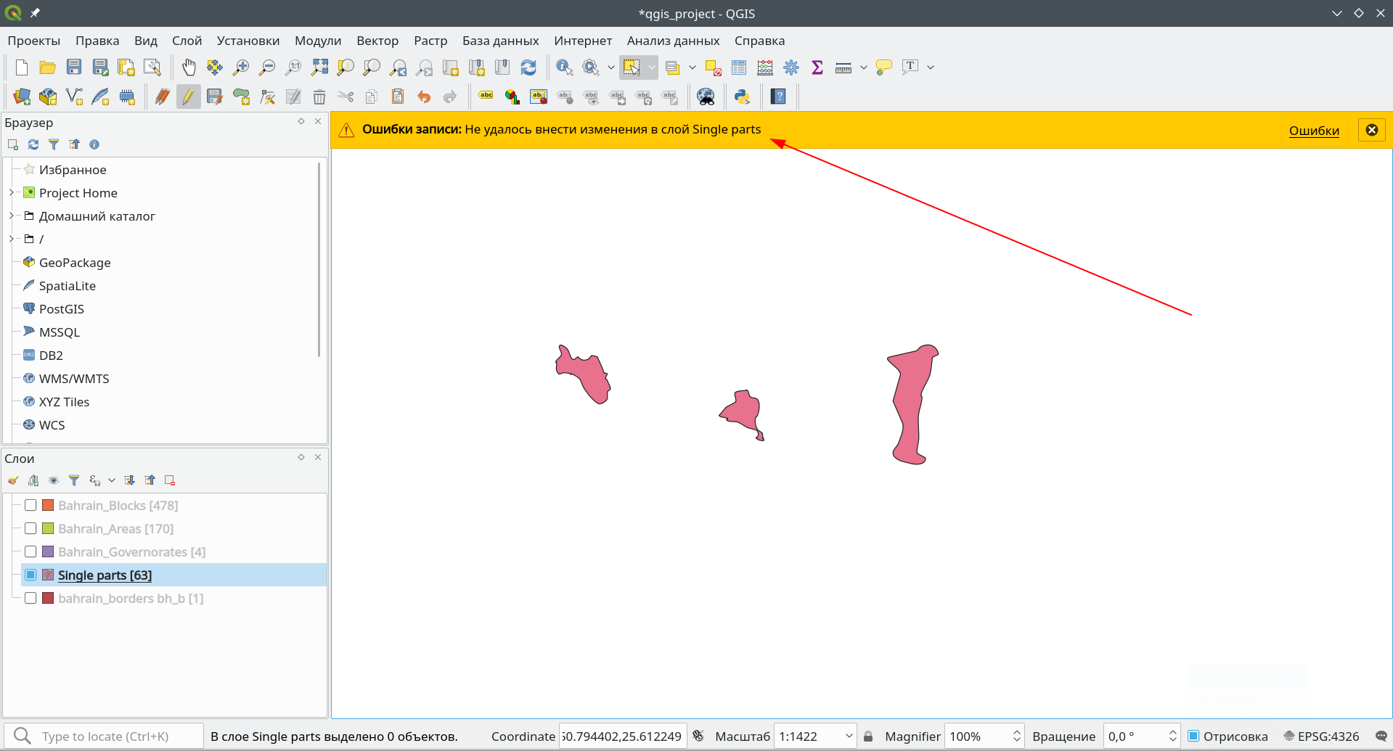This screenshot has height=751, width=1393.
Task: Uncheck the Single parts layer visibility
Action: (x=30, y=575)
